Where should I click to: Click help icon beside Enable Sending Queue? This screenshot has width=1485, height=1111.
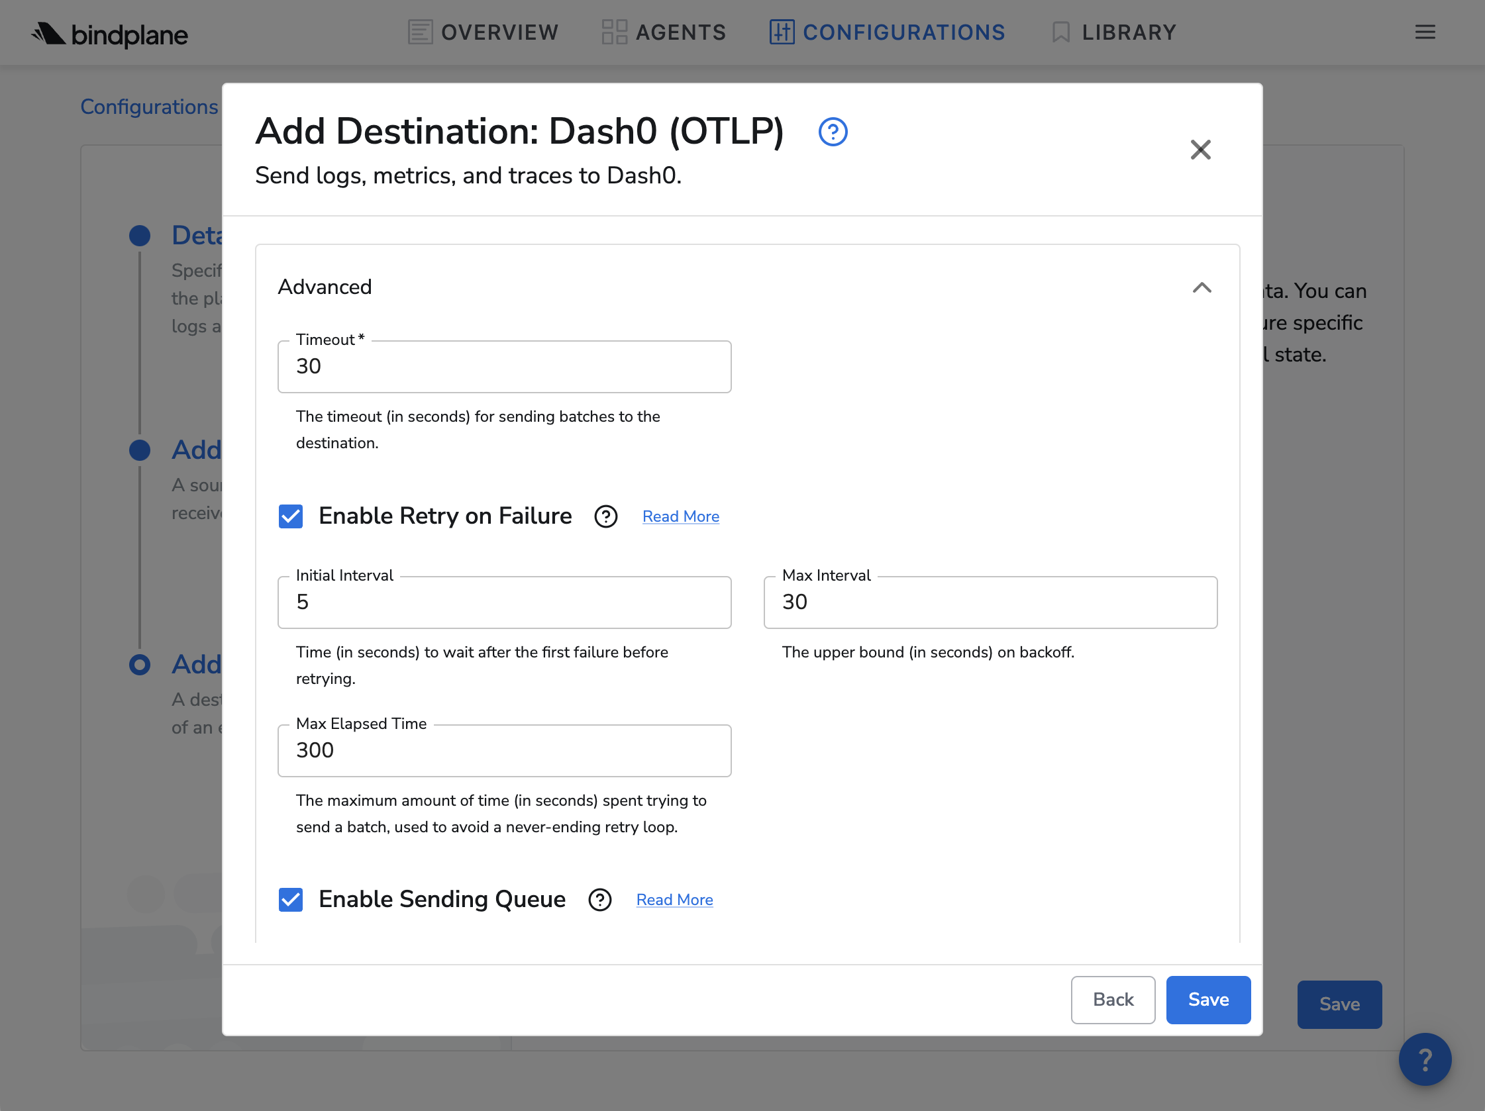click(x=599, y=900)
